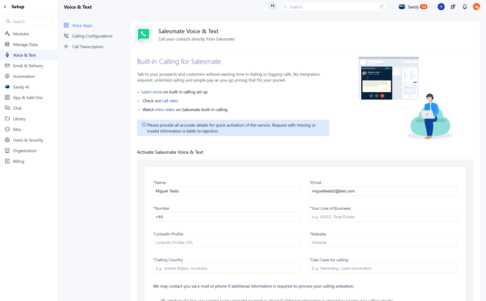The height and width of the screenshot is (301, 486).
Task: Open the user avatar profile menu
Action: (476, 7)
